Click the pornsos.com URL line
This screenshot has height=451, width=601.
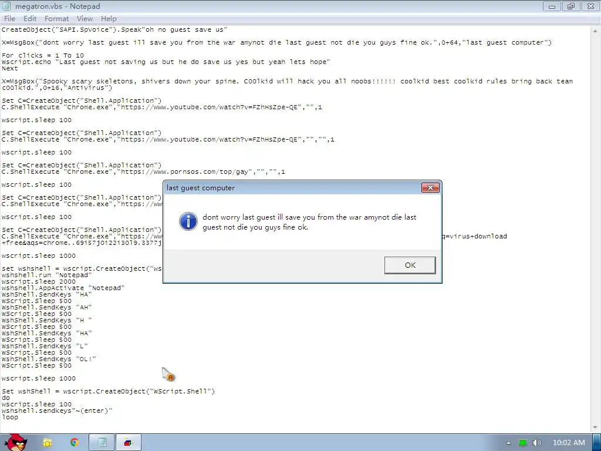(x=143, y=172)
